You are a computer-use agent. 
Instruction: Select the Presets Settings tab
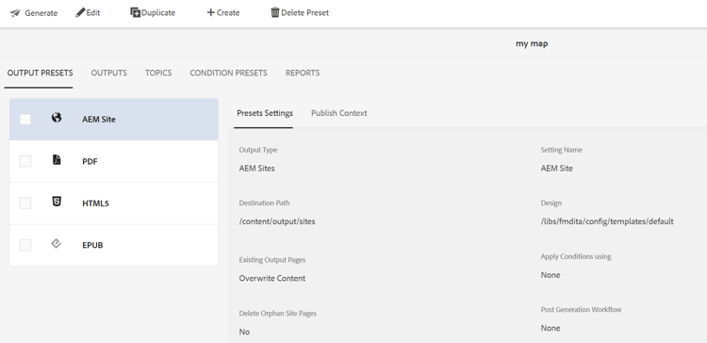coord(265,113)
